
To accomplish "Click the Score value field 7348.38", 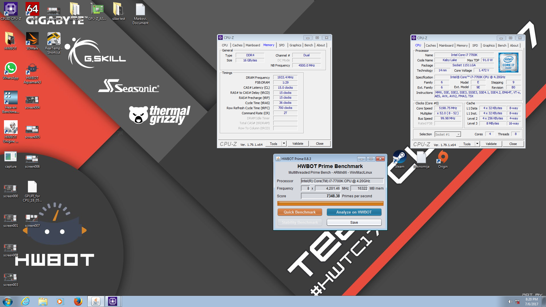I will pos(321,196).
